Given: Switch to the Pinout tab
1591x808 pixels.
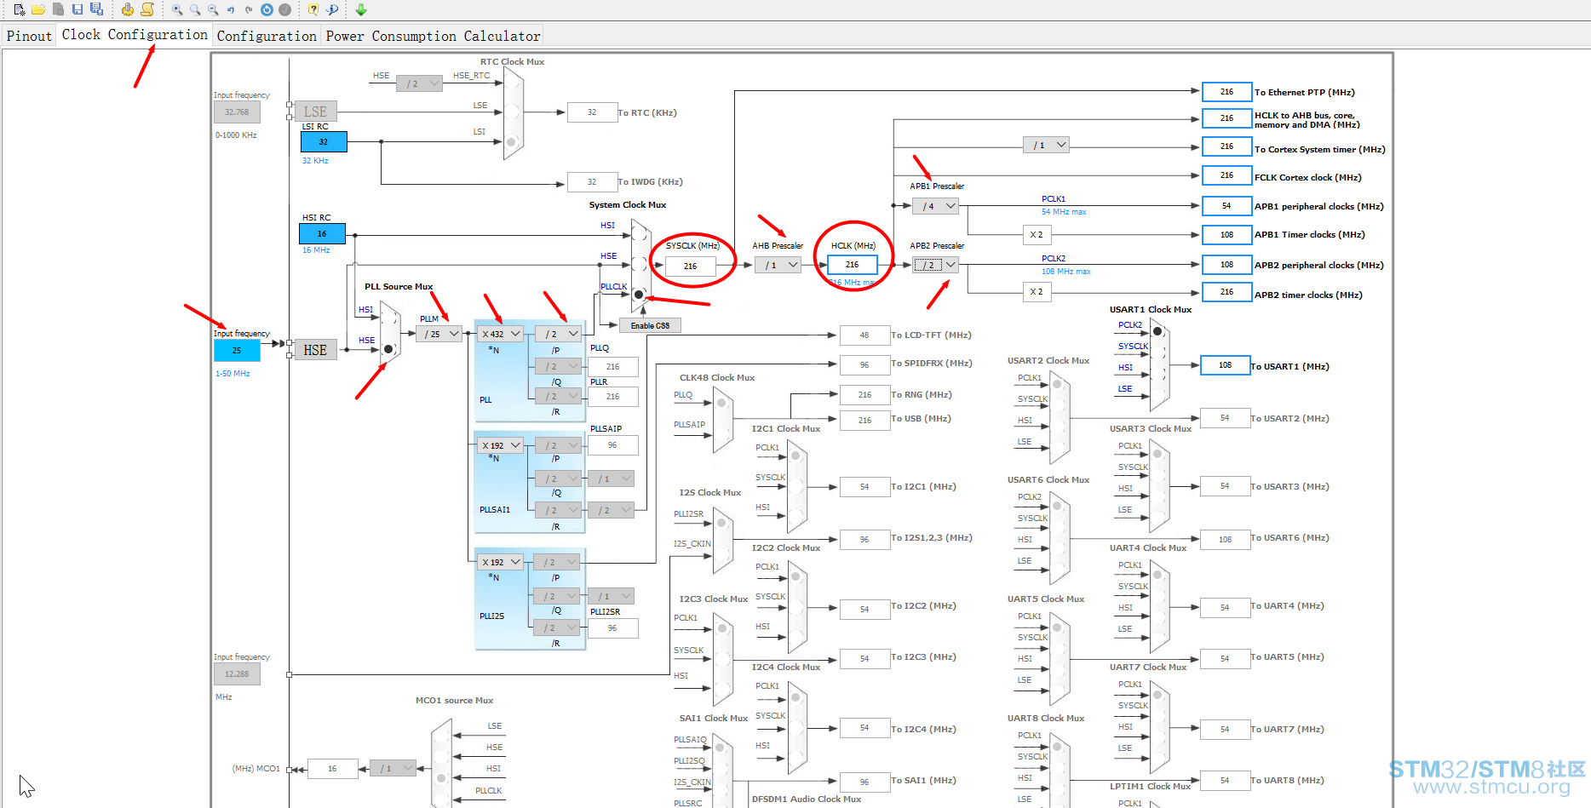Looking at the screenshot, I should pyautogui.click(x=29, y=36).
